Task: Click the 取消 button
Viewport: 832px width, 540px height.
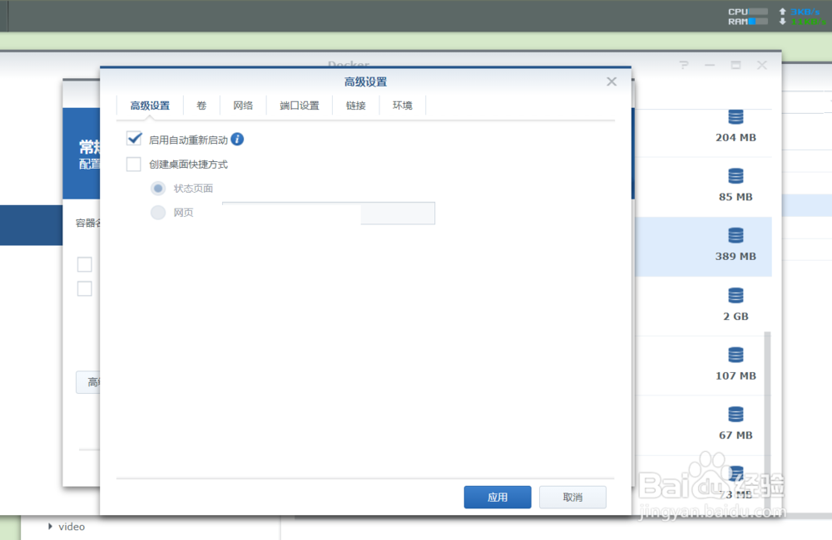Action: point(572,497)
